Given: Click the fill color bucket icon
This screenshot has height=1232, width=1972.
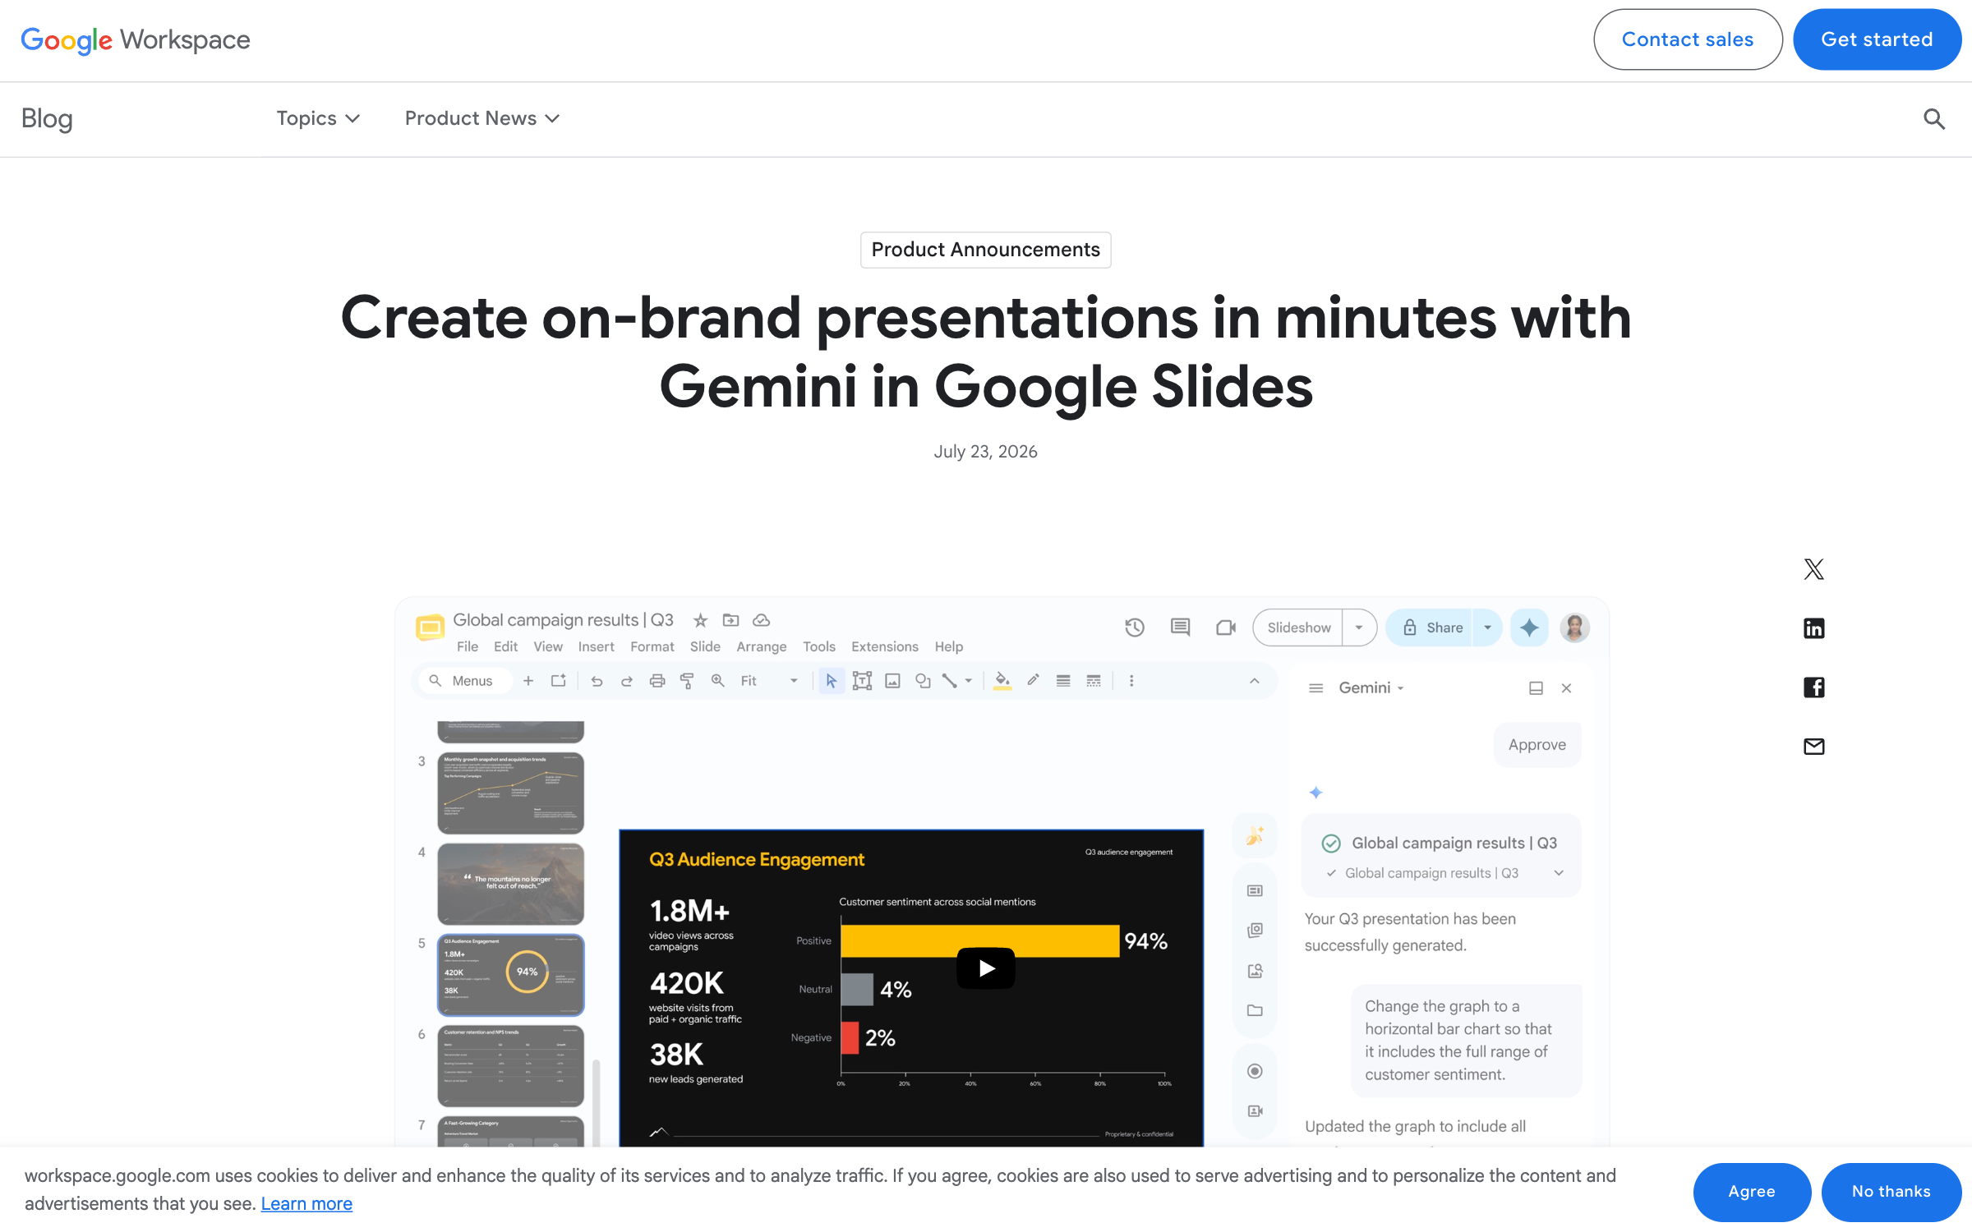Looking at the screenshot, I should click(x=1002, y=681).
